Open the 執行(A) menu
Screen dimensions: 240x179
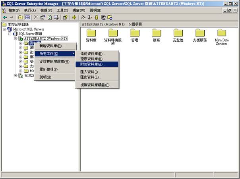tap(30, 10)
